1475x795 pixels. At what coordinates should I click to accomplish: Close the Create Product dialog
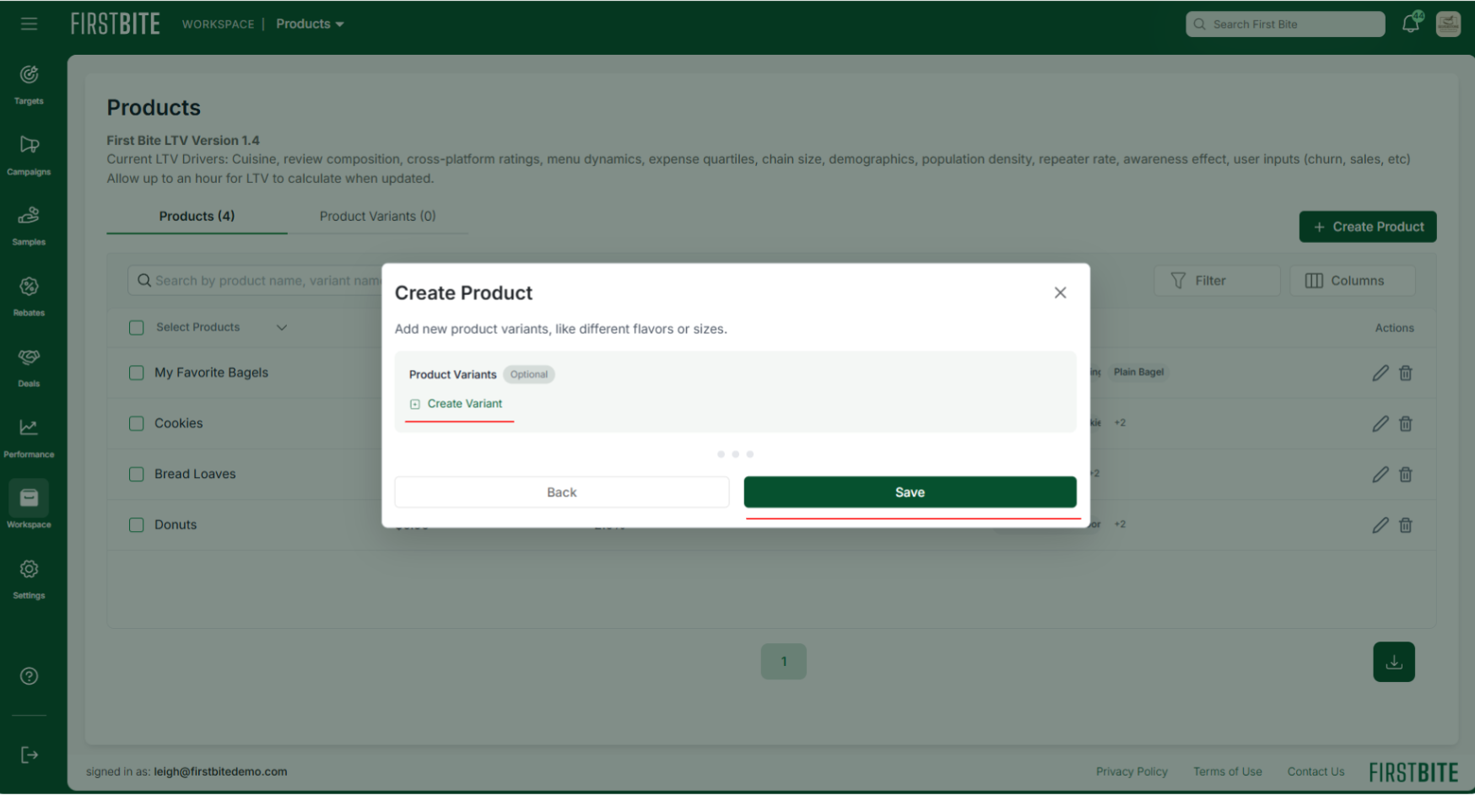[1061, 293]
